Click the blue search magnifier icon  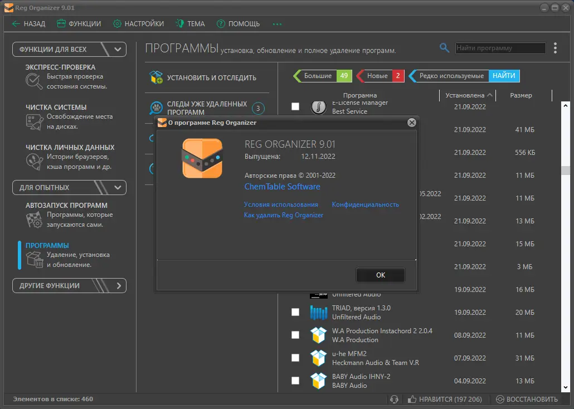tap(444, 48)
